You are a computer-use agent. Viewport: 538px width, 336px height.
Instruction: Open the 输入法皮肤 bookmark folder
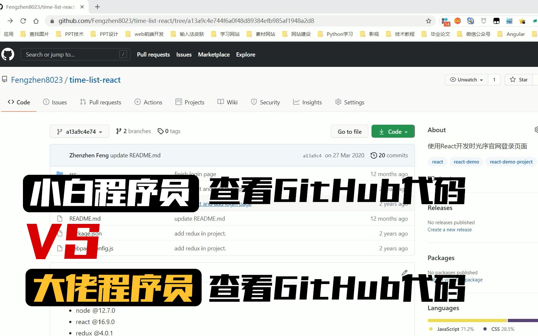(187, 34)
